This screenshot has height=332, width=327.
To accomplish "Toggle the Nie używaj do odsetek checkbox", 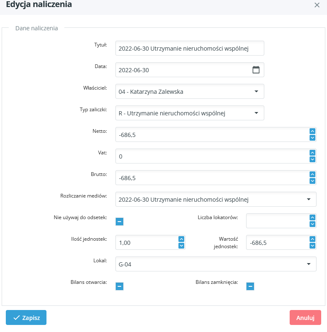I will point(119,221).
